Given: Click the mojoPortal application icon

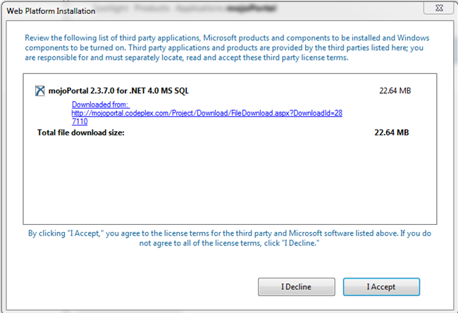Looking at the screenshot, I should [39, 90].
